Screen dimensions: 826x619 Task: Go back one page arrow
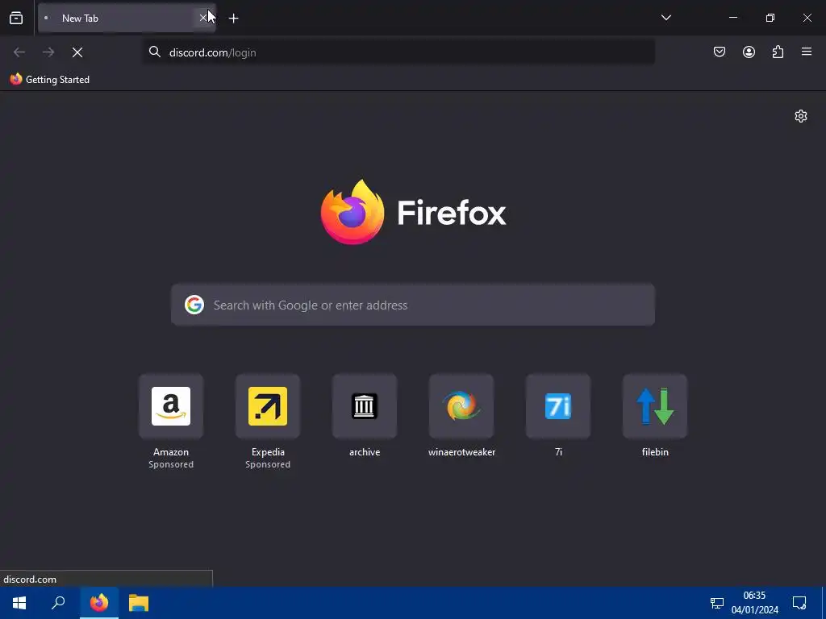[19, 52]
